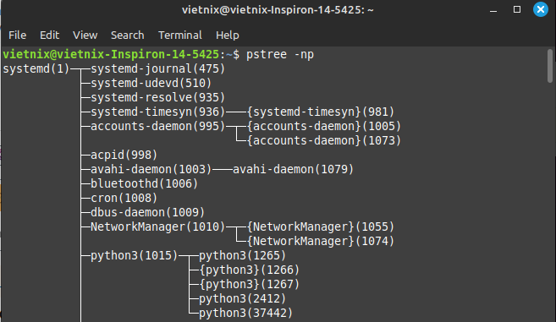Click the avahi-daemon(1003) process
This screenshot has width=556, height=322.
click(x=151, y=169)
